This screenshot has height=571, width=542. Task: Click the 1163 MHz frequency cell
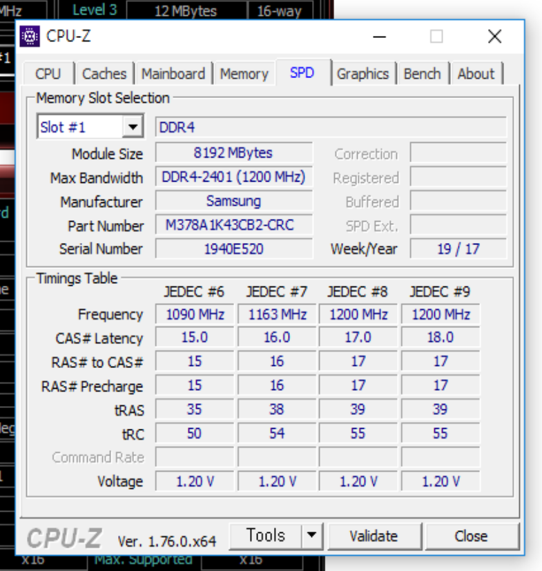pyautogui.click(x=277, y=314)
